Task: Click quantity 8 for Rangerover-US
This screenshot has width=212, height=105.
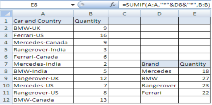Action: coord(91,93)
